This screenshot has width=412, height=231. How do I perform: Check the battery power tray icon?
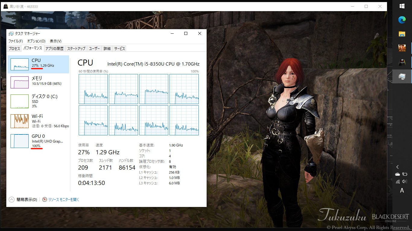(405, 174)
